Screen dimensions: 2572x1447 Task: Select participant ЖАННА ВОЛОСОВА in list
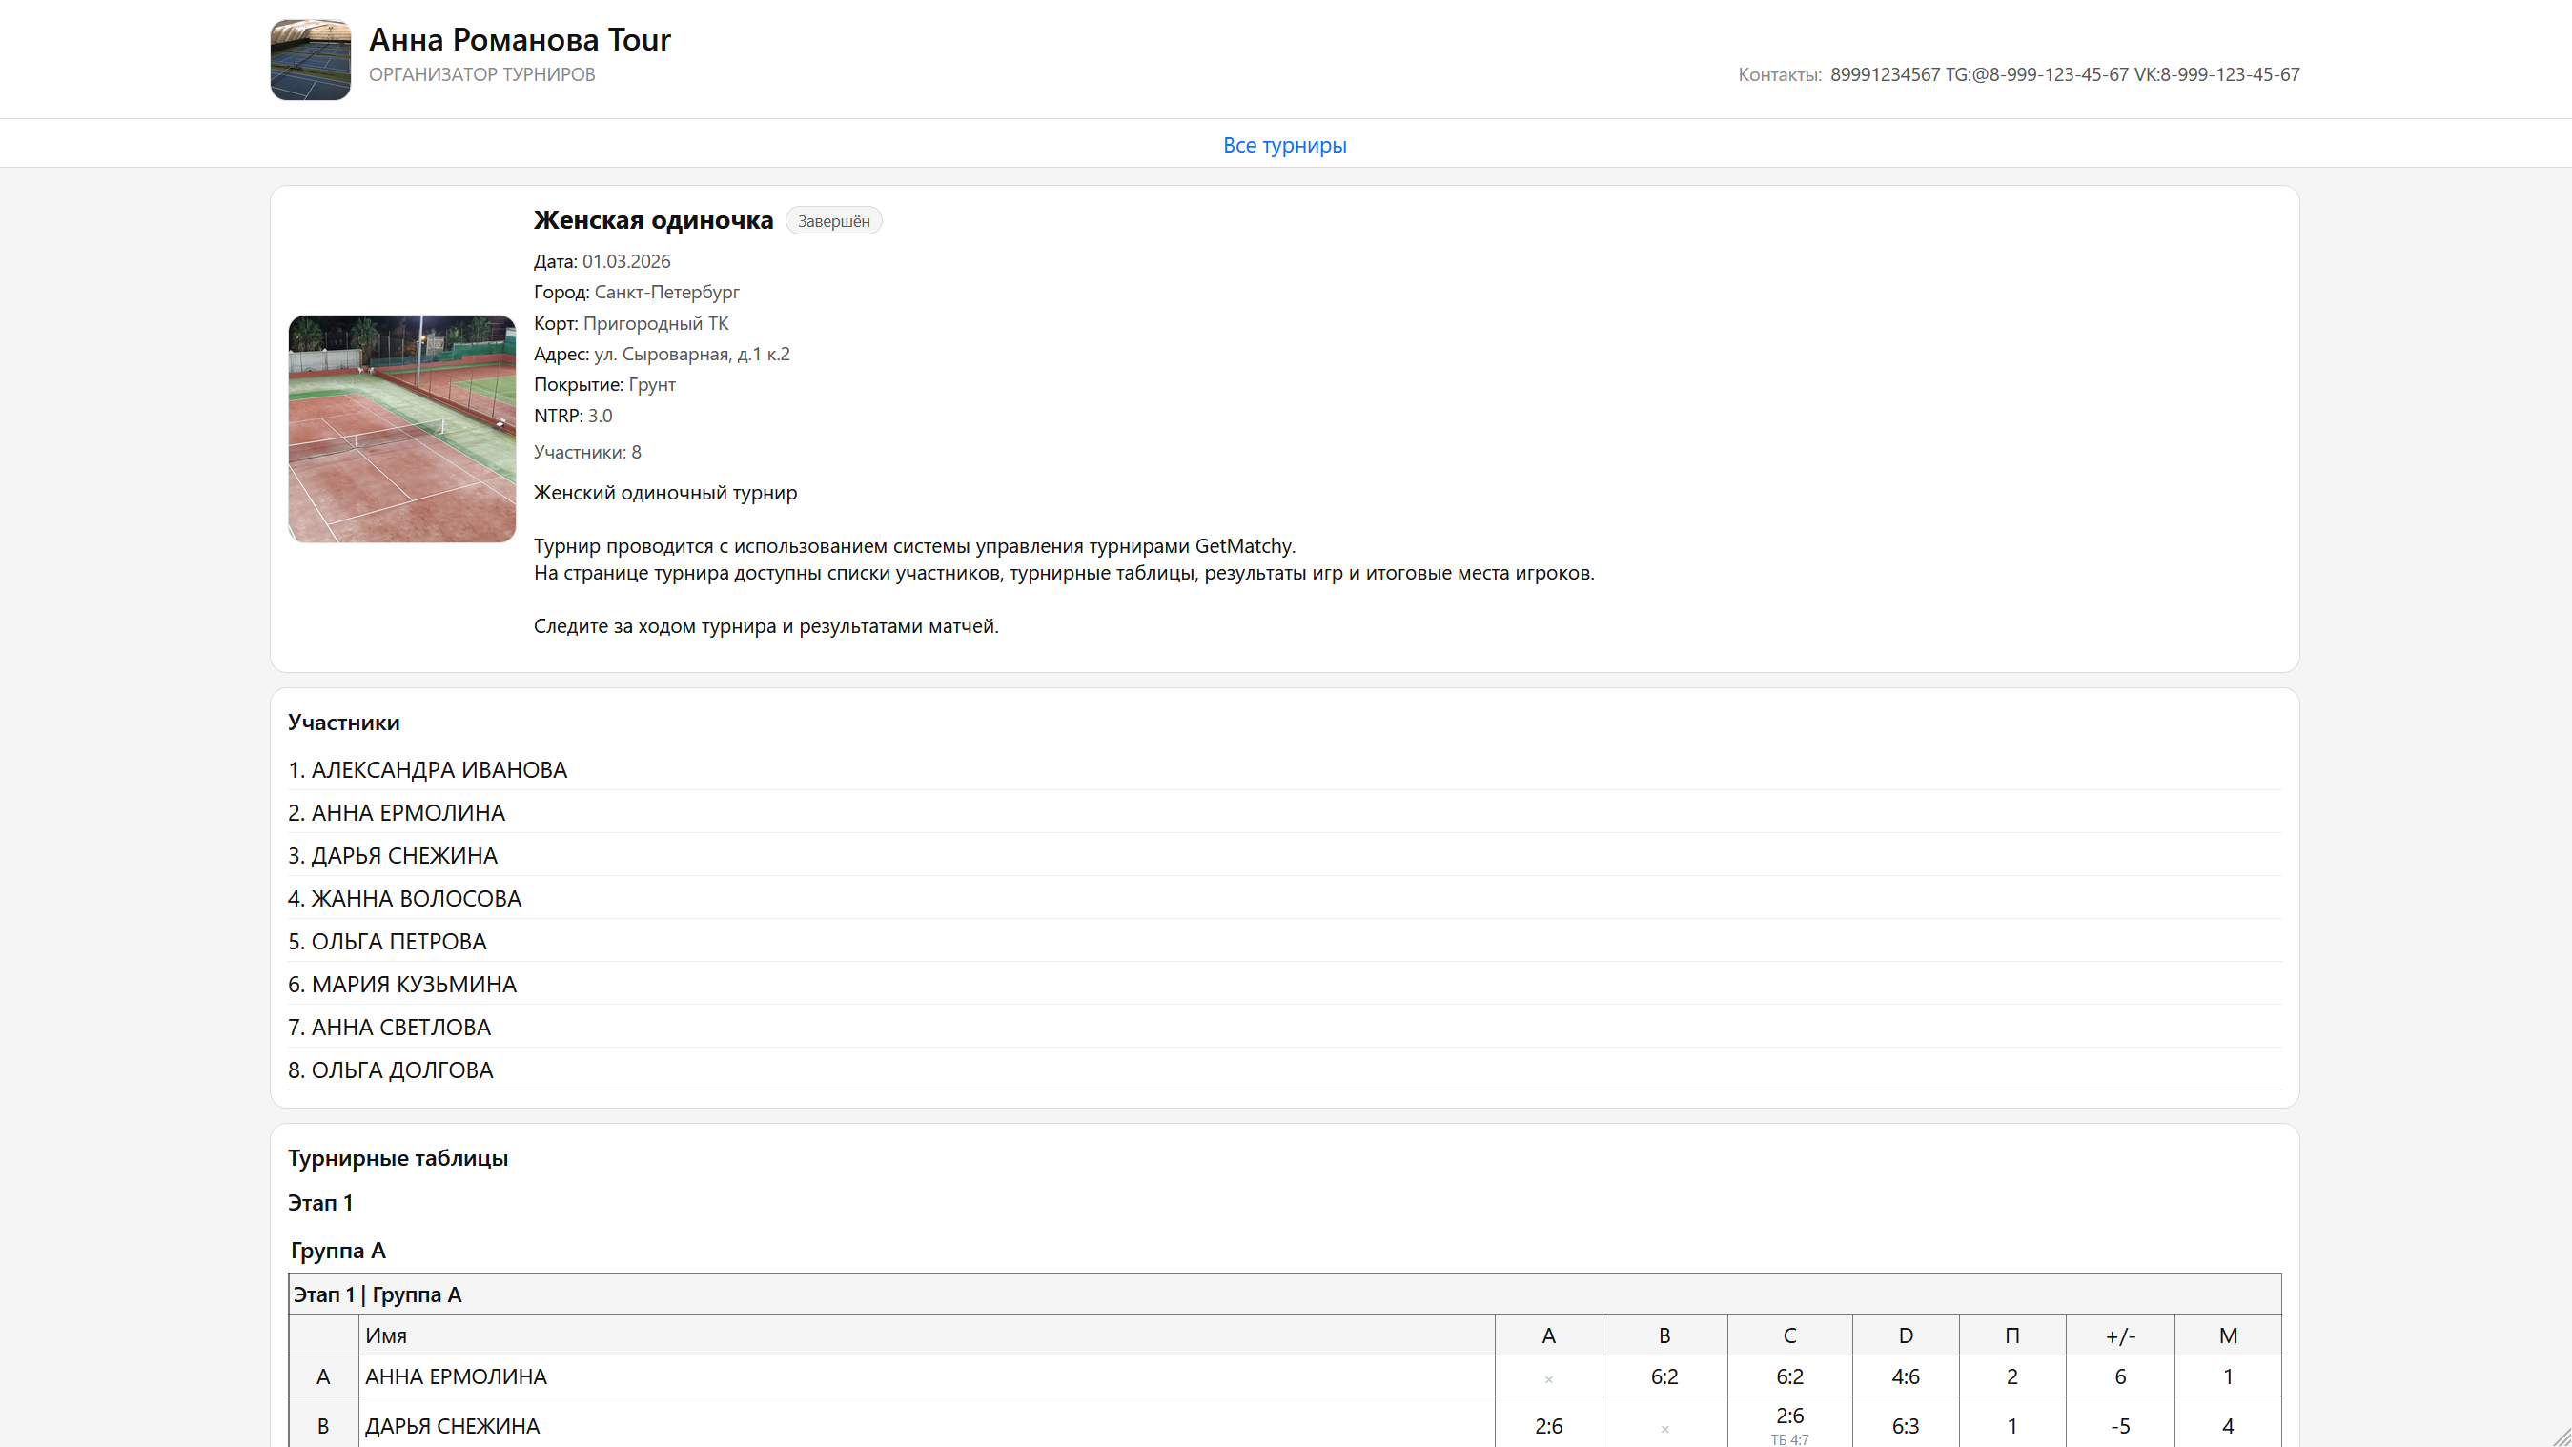click(x=404, y=899)
